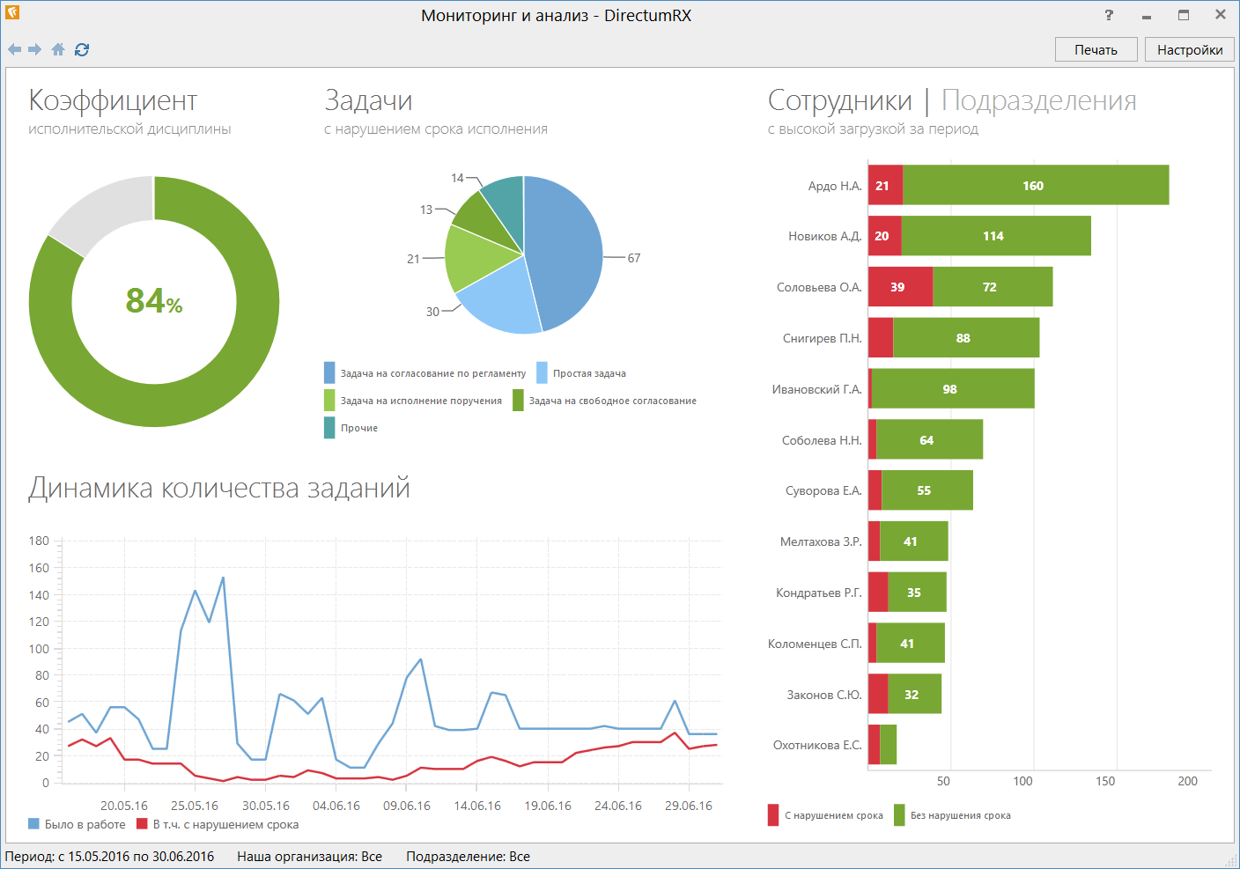Click green bar 88 for Снигирев П.Н.
Screen dimensions: 1240x869
(x=966, y=338)
